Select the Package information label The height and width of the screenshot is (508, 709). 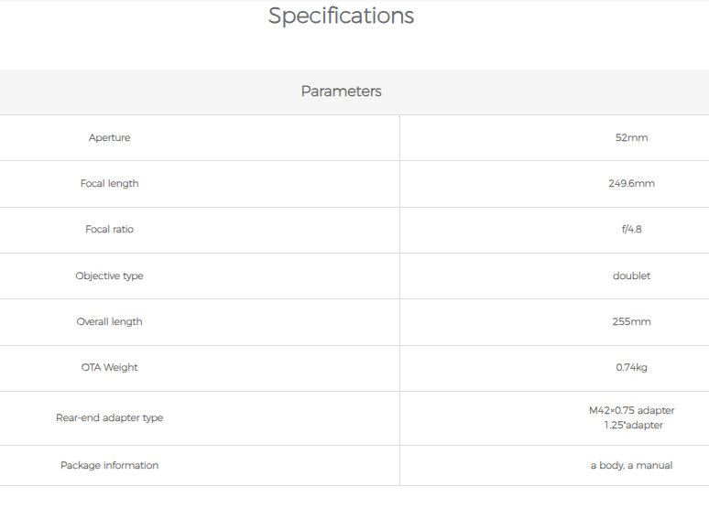[x=109, y=465]
